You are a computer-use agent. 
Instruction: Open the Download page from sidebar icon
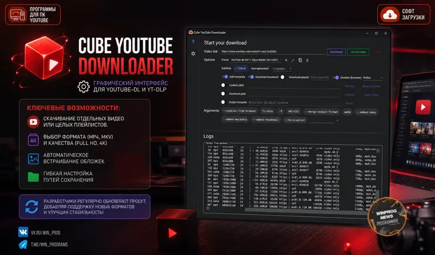(x=193, y=42)
